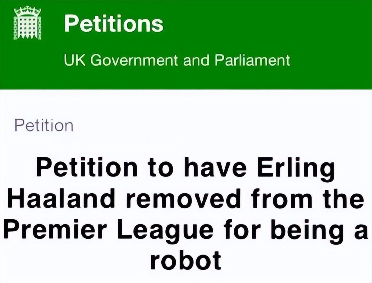Click the word "from" in the petition title
Image resolution: width=372 pixels, height=283 pixels.
click(282, 199)
